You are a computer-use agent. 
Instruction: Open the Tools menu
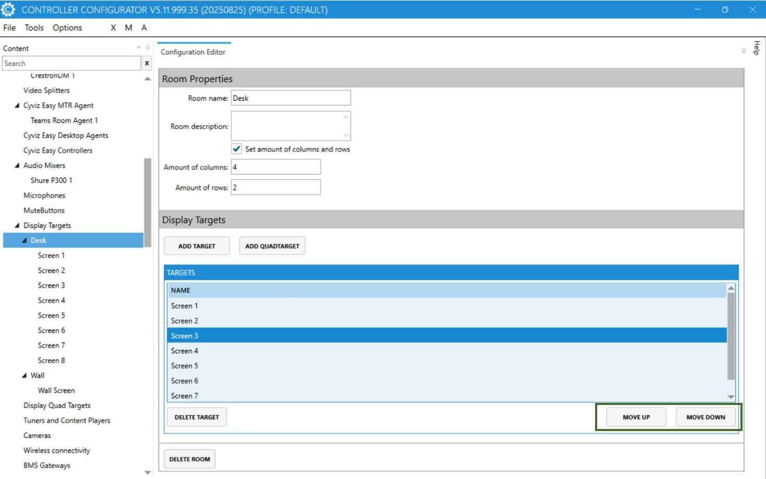(34, 28)
